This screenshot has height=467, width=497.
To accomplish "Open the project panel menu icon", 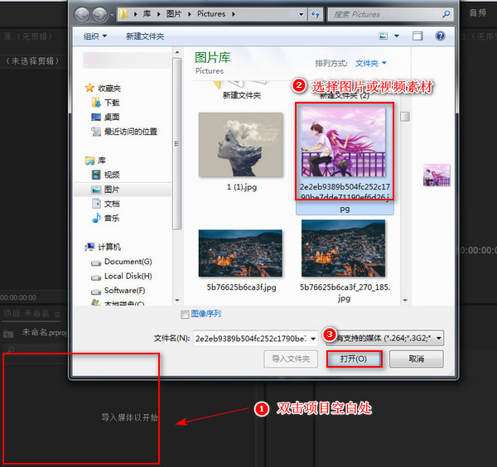I will point(57,315).
